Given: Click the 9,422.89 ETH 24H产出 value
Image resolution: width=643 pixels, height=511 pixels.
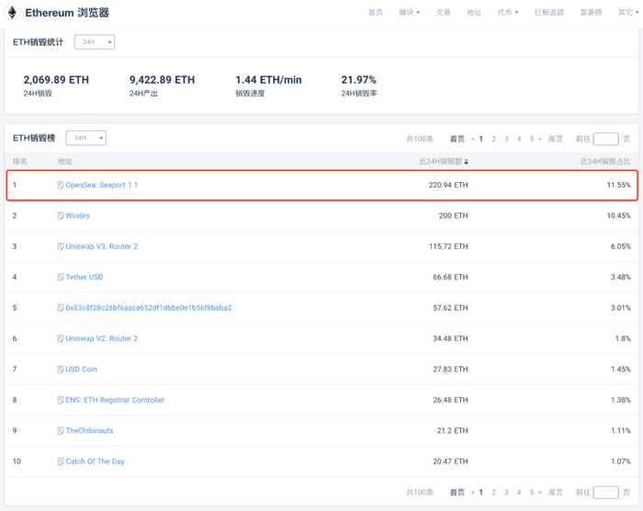Looking at the screenshot, I should pyautogui.click(x=162, y=80).
